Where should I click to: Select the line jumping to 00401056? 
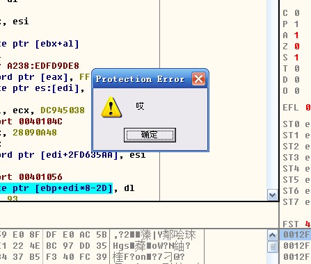[x=31, y=177]
